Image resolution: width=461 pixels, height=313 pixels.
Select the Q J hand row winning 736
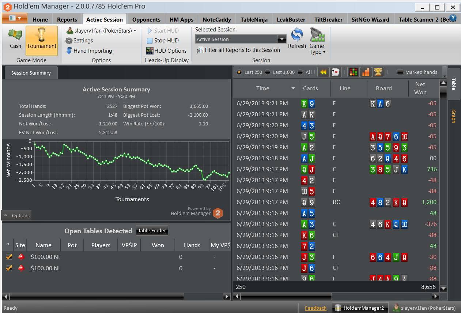point(336,169)
